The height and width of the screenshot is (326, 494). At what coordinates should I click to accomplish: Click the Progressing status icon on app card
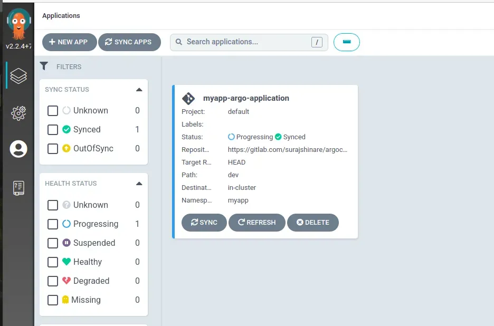point(231,137)
